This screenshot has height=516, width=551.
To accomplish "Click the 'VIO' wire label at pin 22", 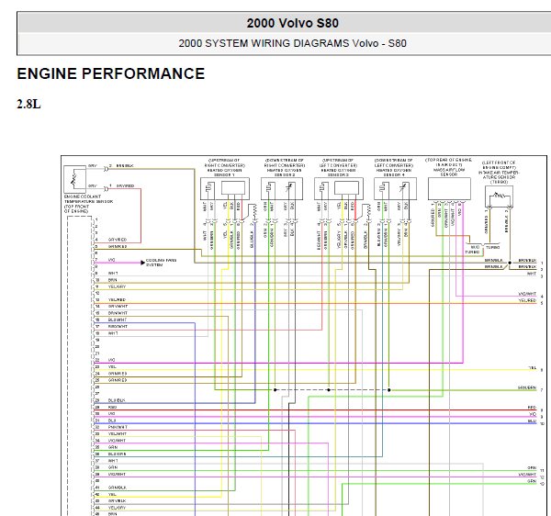I will (111, 360).
